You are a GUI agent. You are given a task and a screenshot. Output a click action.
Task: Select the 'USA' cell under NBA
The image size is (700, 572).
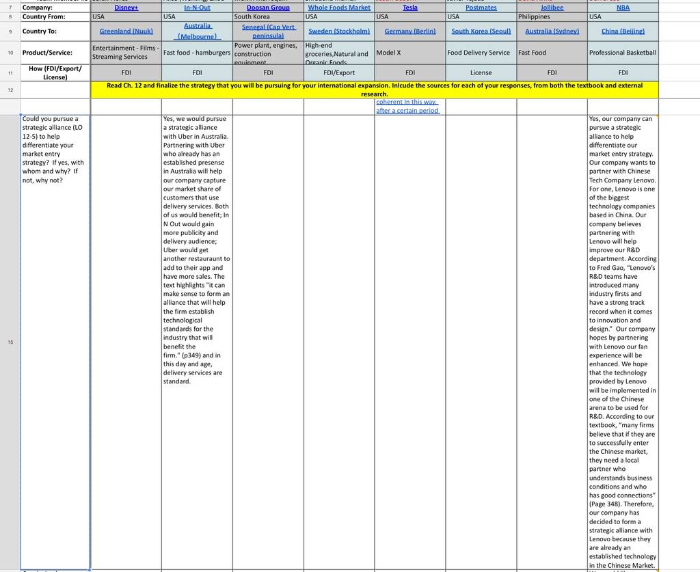tap(623, 16)
